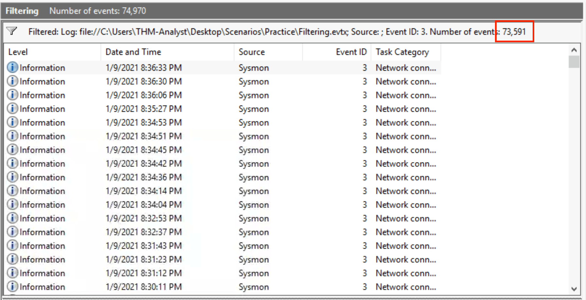Image resolution: width=586 pixels, height=300 pixels.
Task: Select date 1/9/2021 8:31:12 PM
Action: (x=143, y=273)
